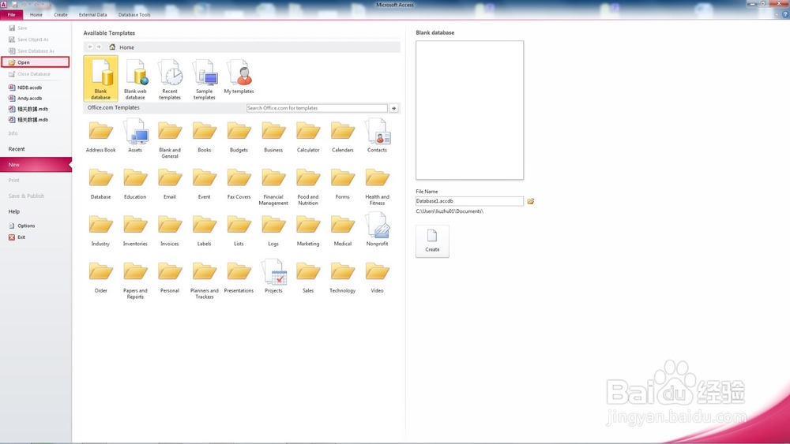The width and height of the screenshot is (790, 444).
Task: Open the Sales template folder
Action: (308, 277)
